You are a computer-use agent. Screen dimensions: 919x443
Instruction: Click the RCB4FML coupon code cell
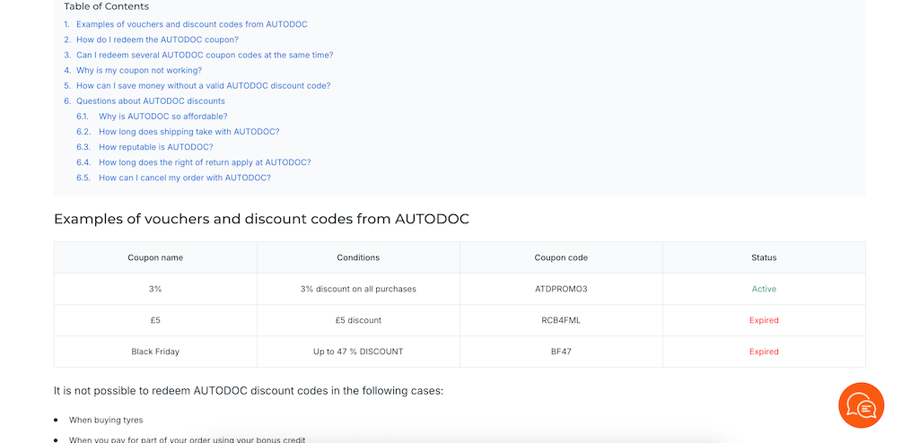(x=561, y=320)
